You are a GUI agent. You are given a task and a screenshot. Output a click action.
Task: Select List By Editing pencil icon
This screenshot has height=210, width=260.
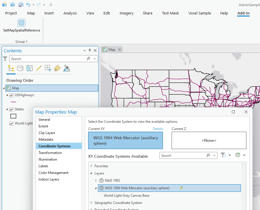pos(39,68)
